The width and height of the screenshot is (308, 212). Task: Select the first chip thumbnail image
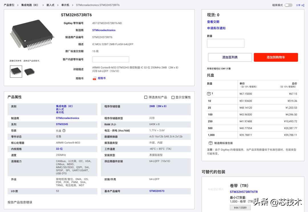point(16,72)
